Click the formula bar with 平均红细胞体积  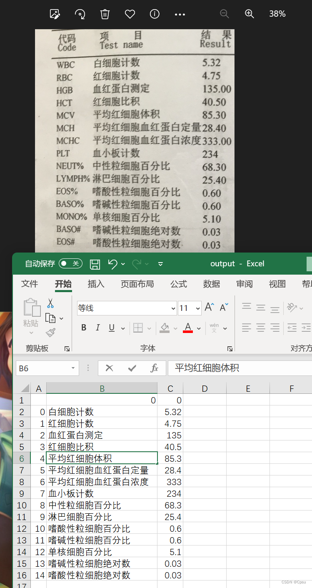[x=240, y=368]
